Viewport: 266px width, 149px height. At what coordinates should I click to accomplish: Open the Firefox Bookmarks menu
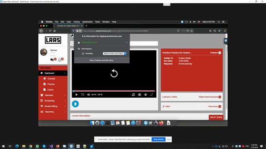[x=87, y=22]
